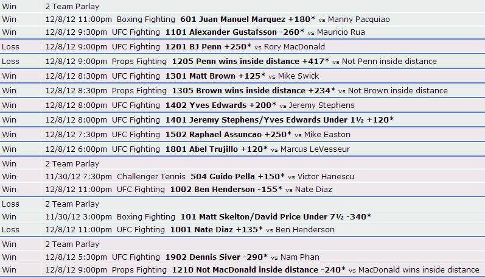Click Brown wins inside distance +234 prop
Viewport: 485px width, 278px height.
pyautogui.click(x=254, y=90)
